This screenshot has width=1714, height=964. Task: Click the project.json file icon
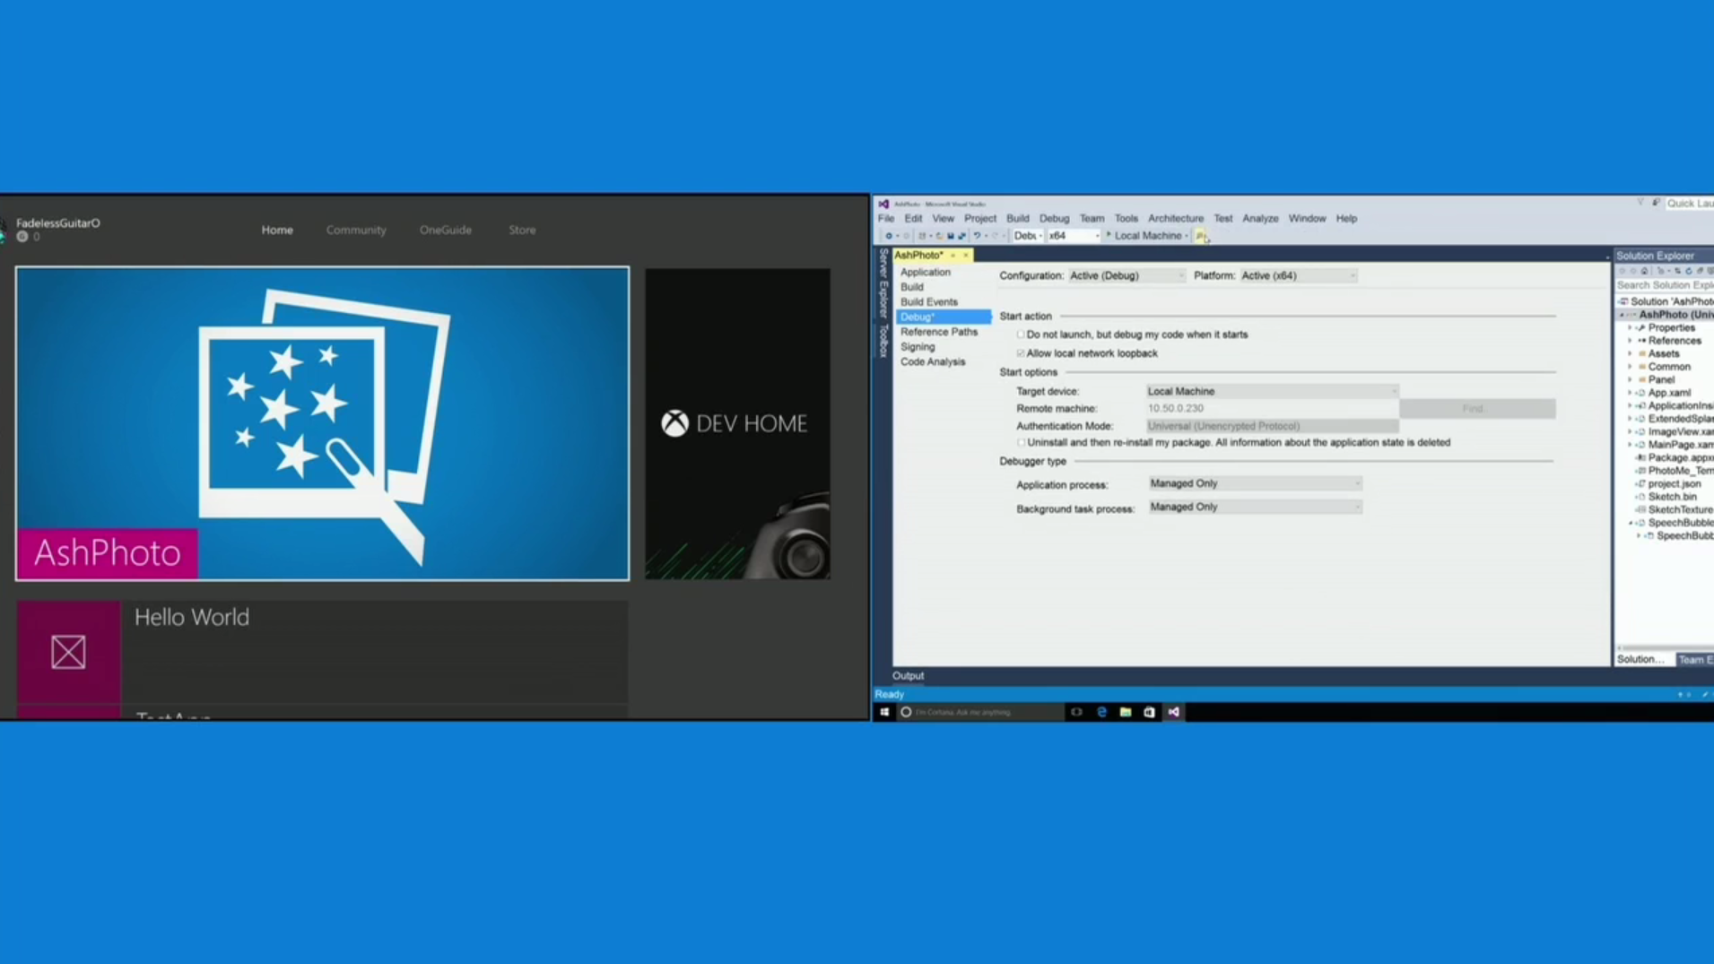coord(1641,483)
